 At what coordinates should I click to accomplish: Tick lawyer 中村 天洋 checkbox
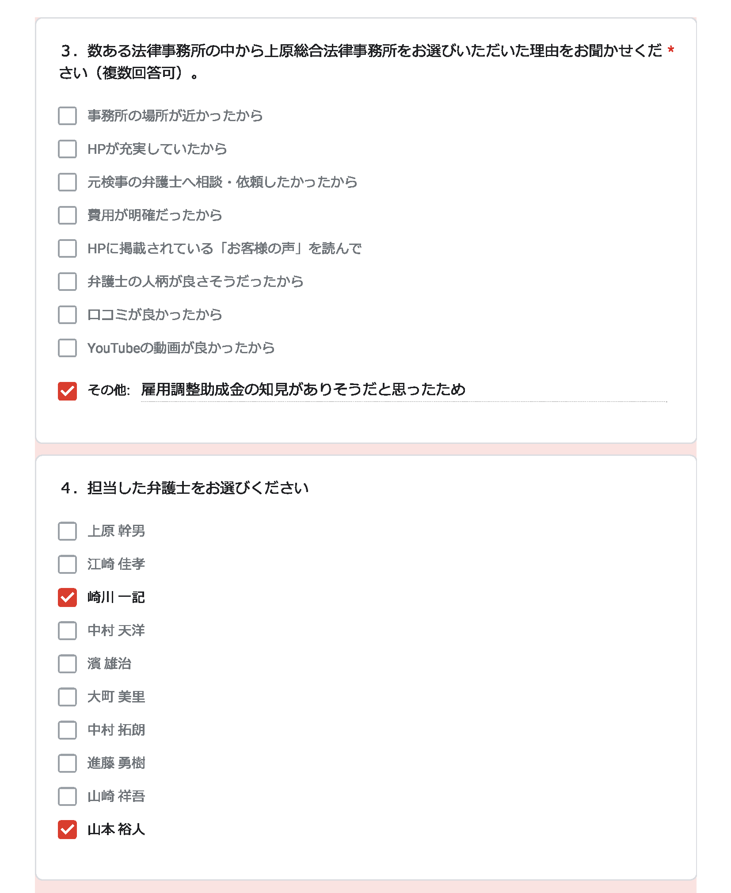pos(67,630)
